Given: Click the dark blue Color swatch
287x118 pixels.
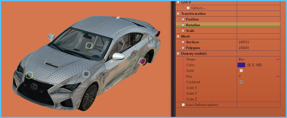Looking at the screenshot, I should pos(241,65).
